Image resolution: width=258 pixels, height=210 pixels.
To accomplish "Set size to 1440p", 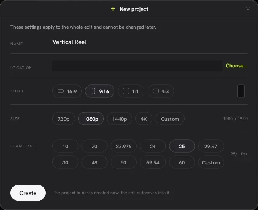I will (119, 119).
